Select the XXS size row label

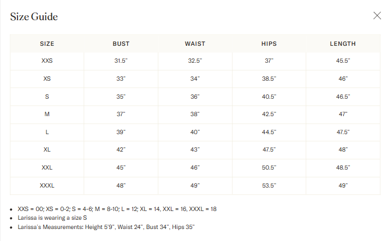pyautogui.click(x=47, y=61)
